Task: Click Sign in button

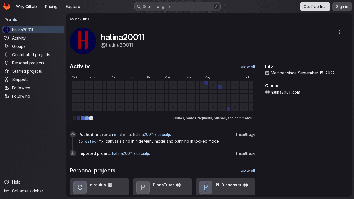Action: (x=342, y=7)
